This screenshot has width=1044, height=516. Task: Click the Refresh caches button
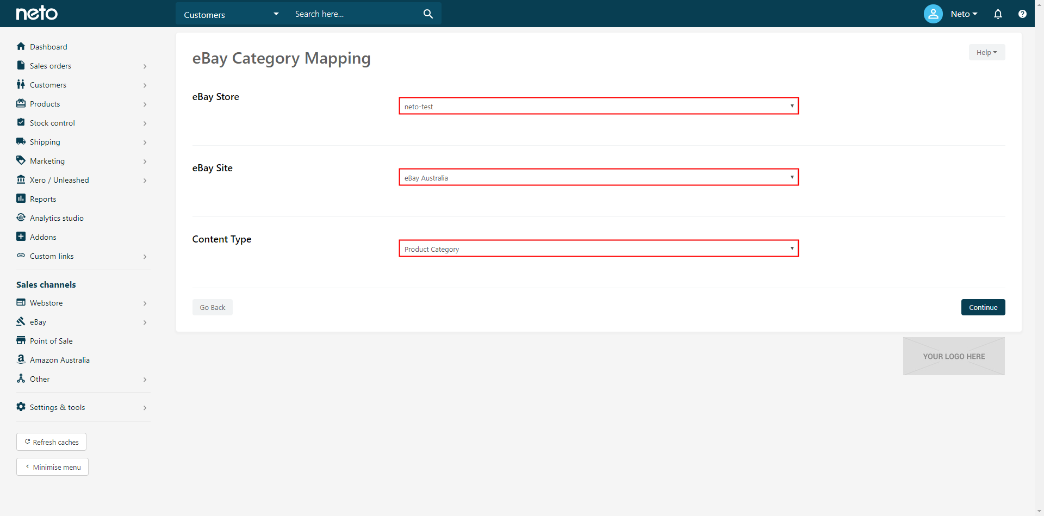point(51,442)
